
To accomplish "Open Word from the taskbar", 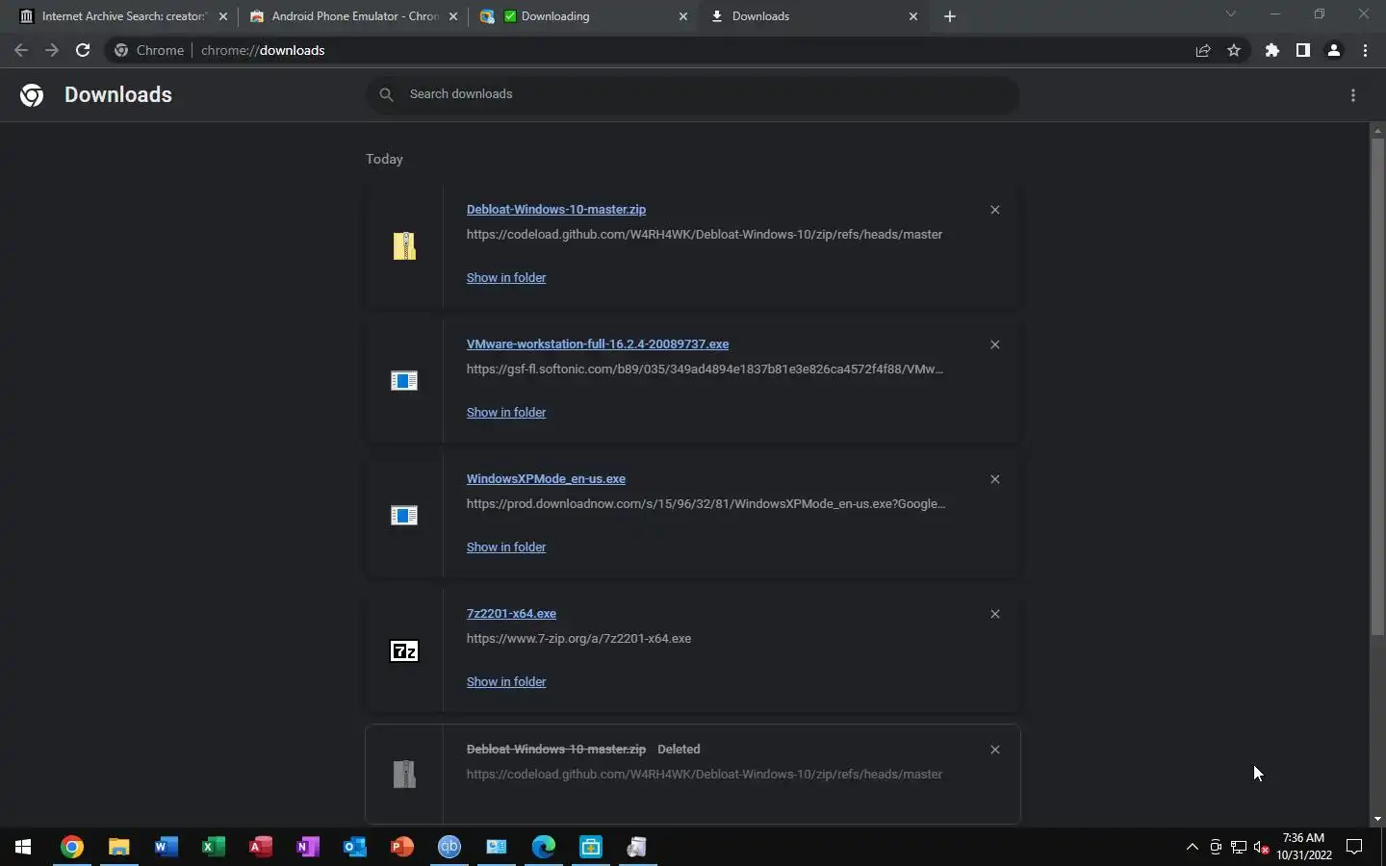I will coord(166,847).
